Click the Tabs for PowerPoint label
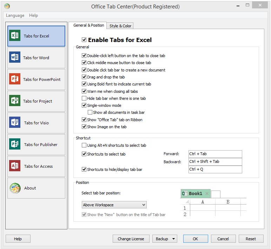 coord(42,79)
